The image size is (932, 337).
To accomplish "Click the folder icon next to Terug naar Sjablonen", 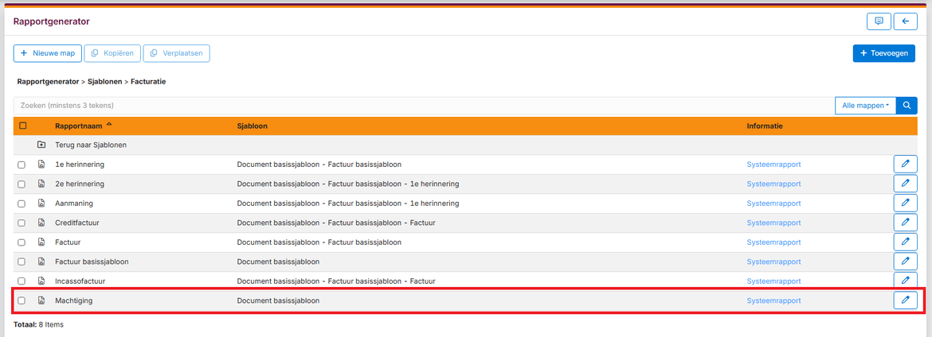I will pyautogui.click(x=41, y=145).
